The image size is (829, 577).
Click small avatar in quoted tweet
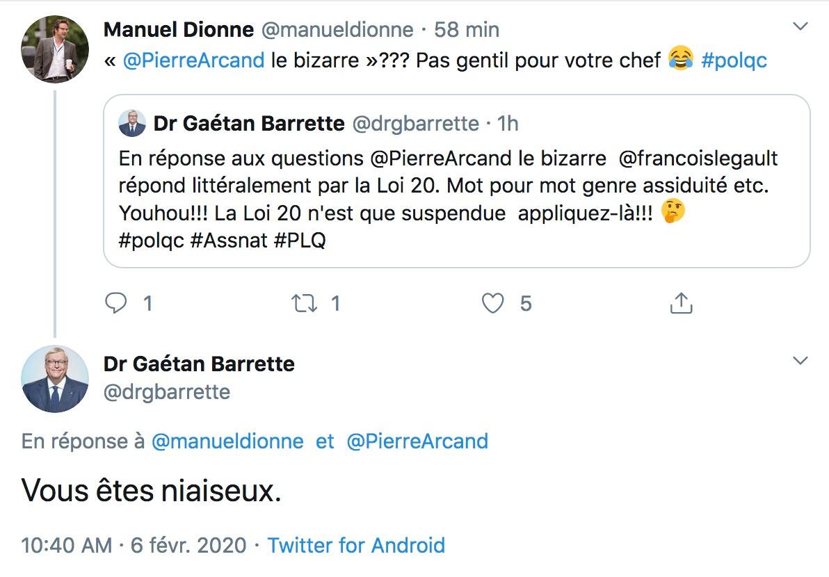(132, 124)
